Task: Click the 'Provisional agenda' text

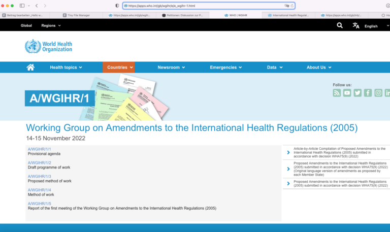Action: pos(44,154)
